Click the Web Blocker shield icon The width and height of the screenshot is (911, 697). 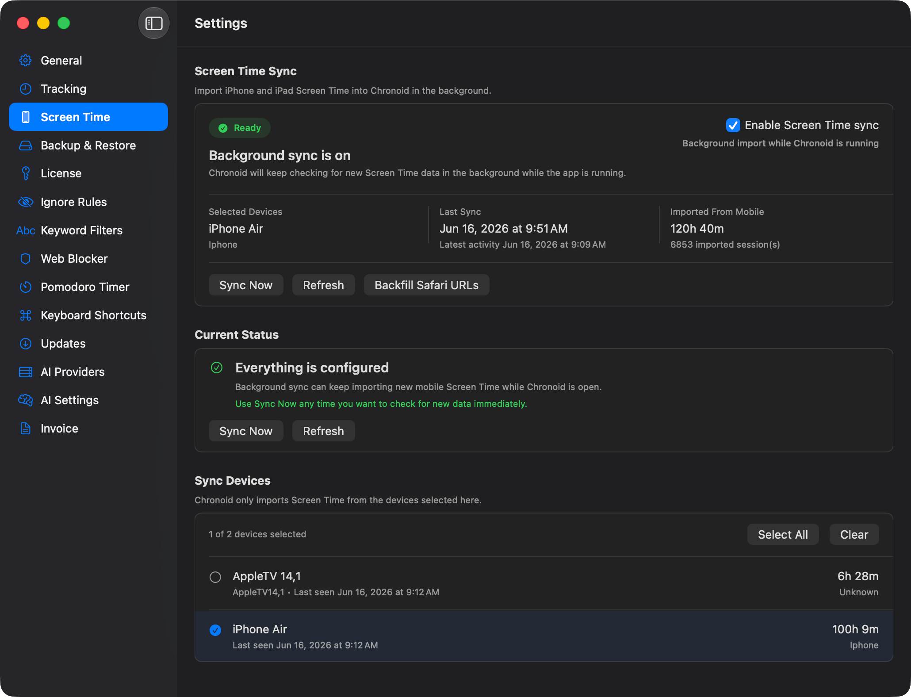coord(26,259)
